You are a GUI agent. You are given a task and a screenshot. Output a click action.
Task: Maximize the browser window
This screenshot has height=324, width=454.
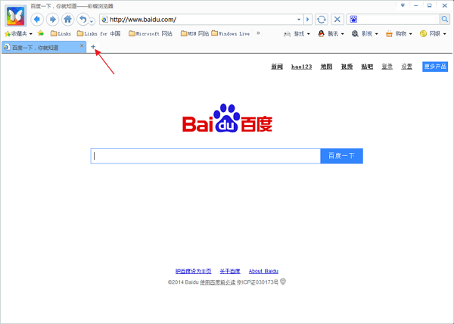tap(430, 5)
